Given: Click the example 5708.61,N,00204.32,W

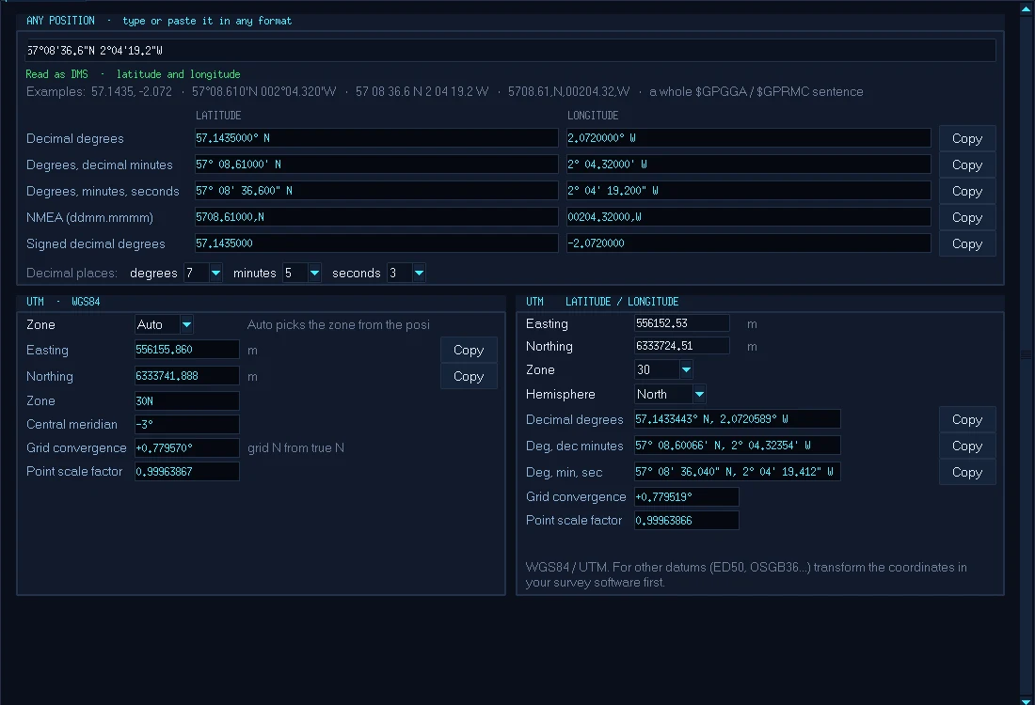Looking at the screenshot, I should coord(569,92).
